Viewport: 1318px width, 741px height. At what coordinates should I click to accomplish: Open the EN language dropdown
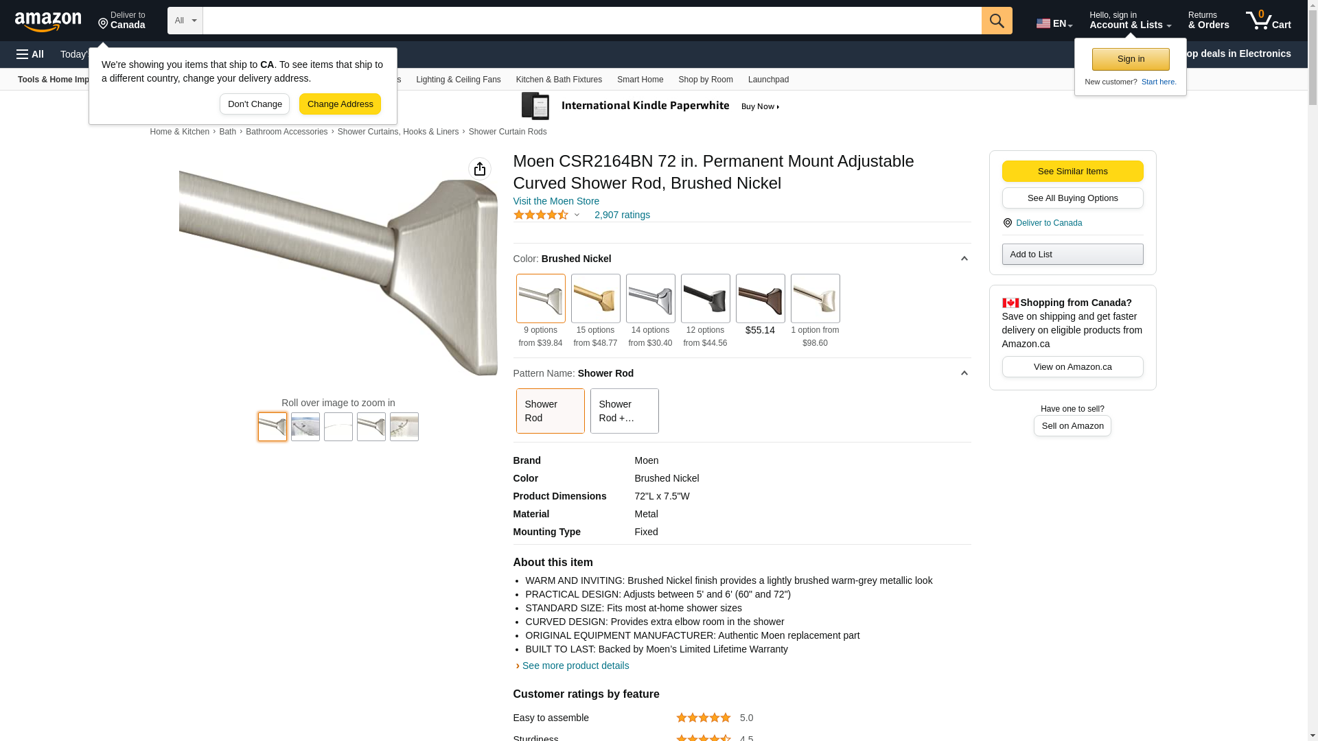[1054, 23]
